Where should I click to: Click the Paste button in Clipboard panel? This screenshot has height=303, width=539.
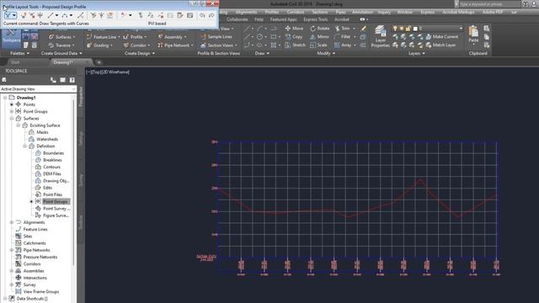(x=473, y=35)
